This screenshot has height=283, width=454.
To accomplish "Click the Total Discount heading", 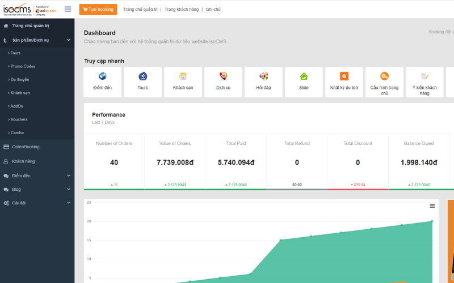I will (358, 143).
